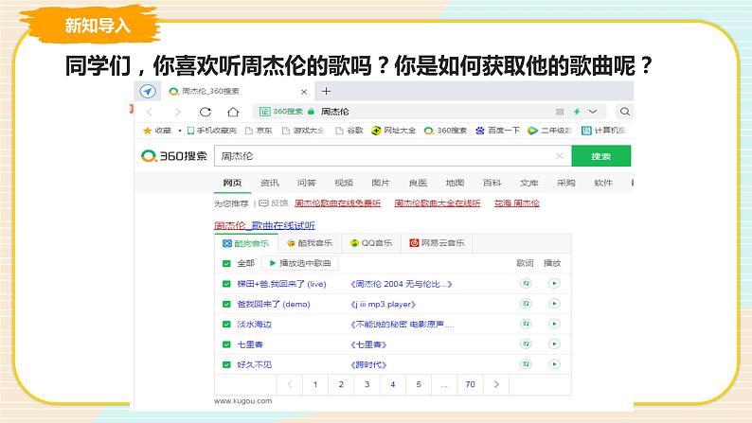Image resolution: width=752 pixels, height=423 pixels.
Task: Jump to page 70 of songs
Action: tap(470, 384)
